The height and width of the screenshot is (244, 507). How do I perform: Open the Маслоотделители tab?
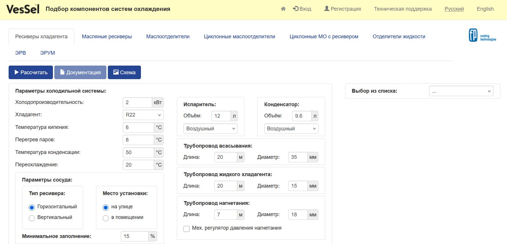point(168,37)
